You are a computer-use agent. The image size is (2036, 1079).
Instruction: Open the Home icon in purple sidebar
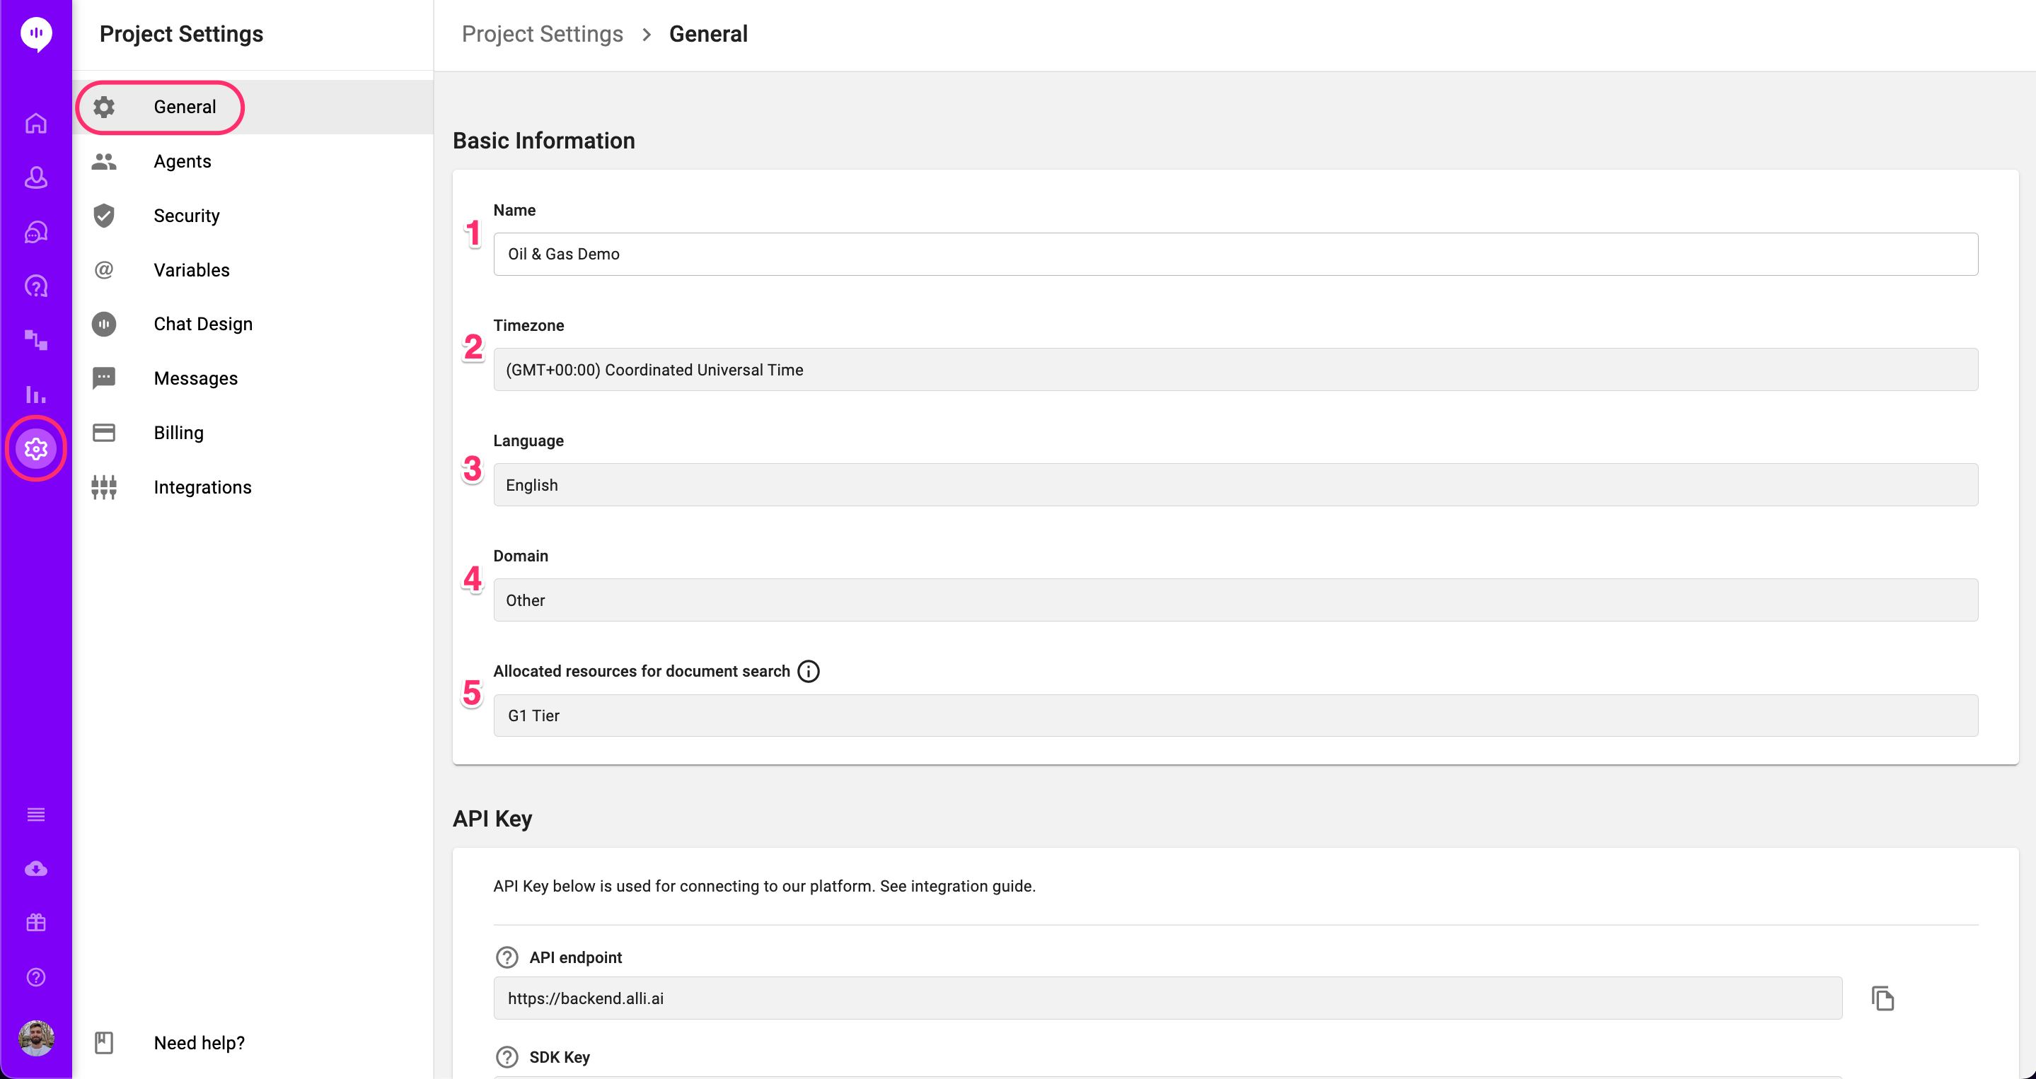pyautogui.click(x=36, y=123)
